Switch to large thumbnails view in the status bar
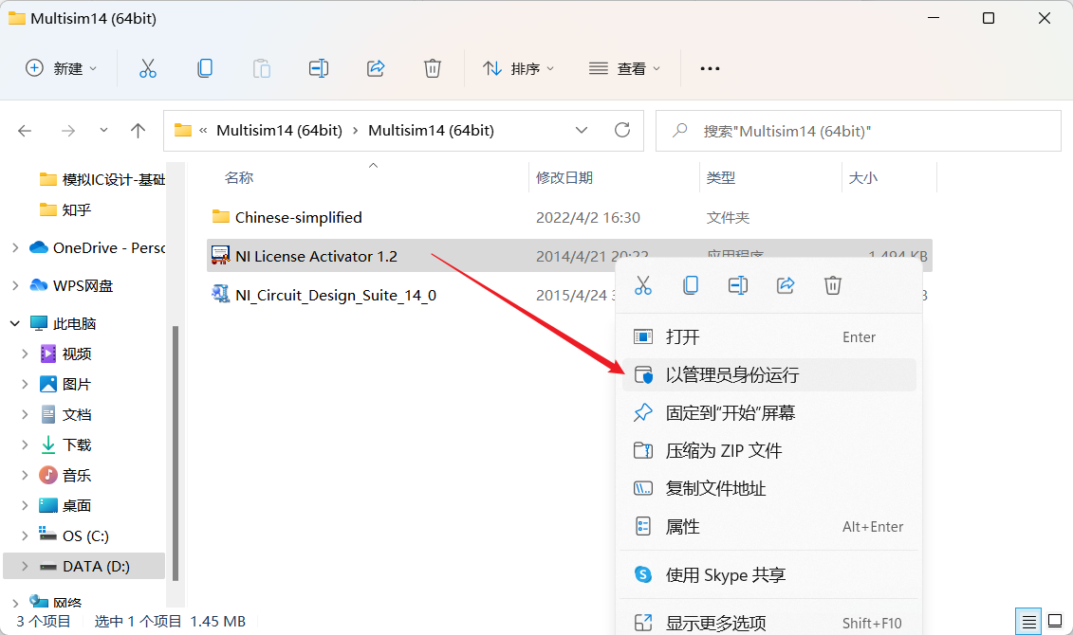This screenshot has height=635, width=1073. (1053, 621)
